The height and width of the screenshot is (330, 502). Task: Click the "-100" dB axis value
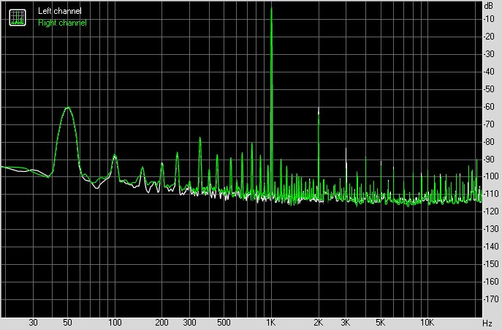(x=491, y=176)
